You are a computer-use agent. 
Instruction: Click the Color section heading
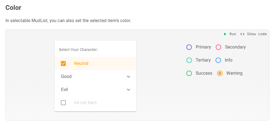point(13,8)
